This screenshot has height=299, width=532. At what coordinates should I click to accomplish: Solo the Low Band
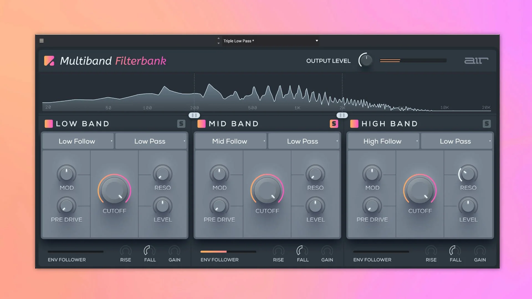[181, 124]
